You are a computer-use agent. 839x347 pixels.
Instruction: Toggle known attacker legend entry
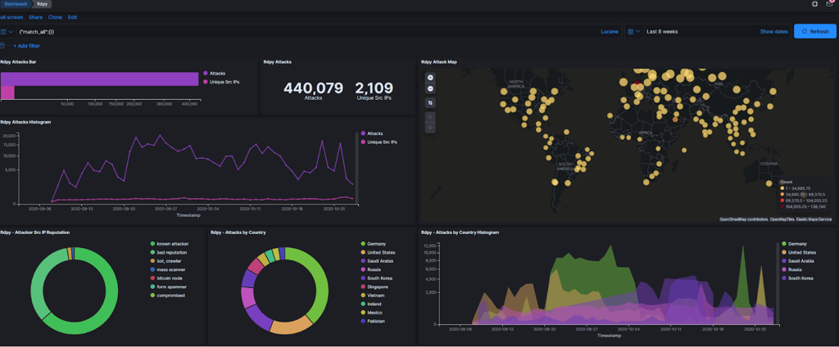click(x=172, y=244)
